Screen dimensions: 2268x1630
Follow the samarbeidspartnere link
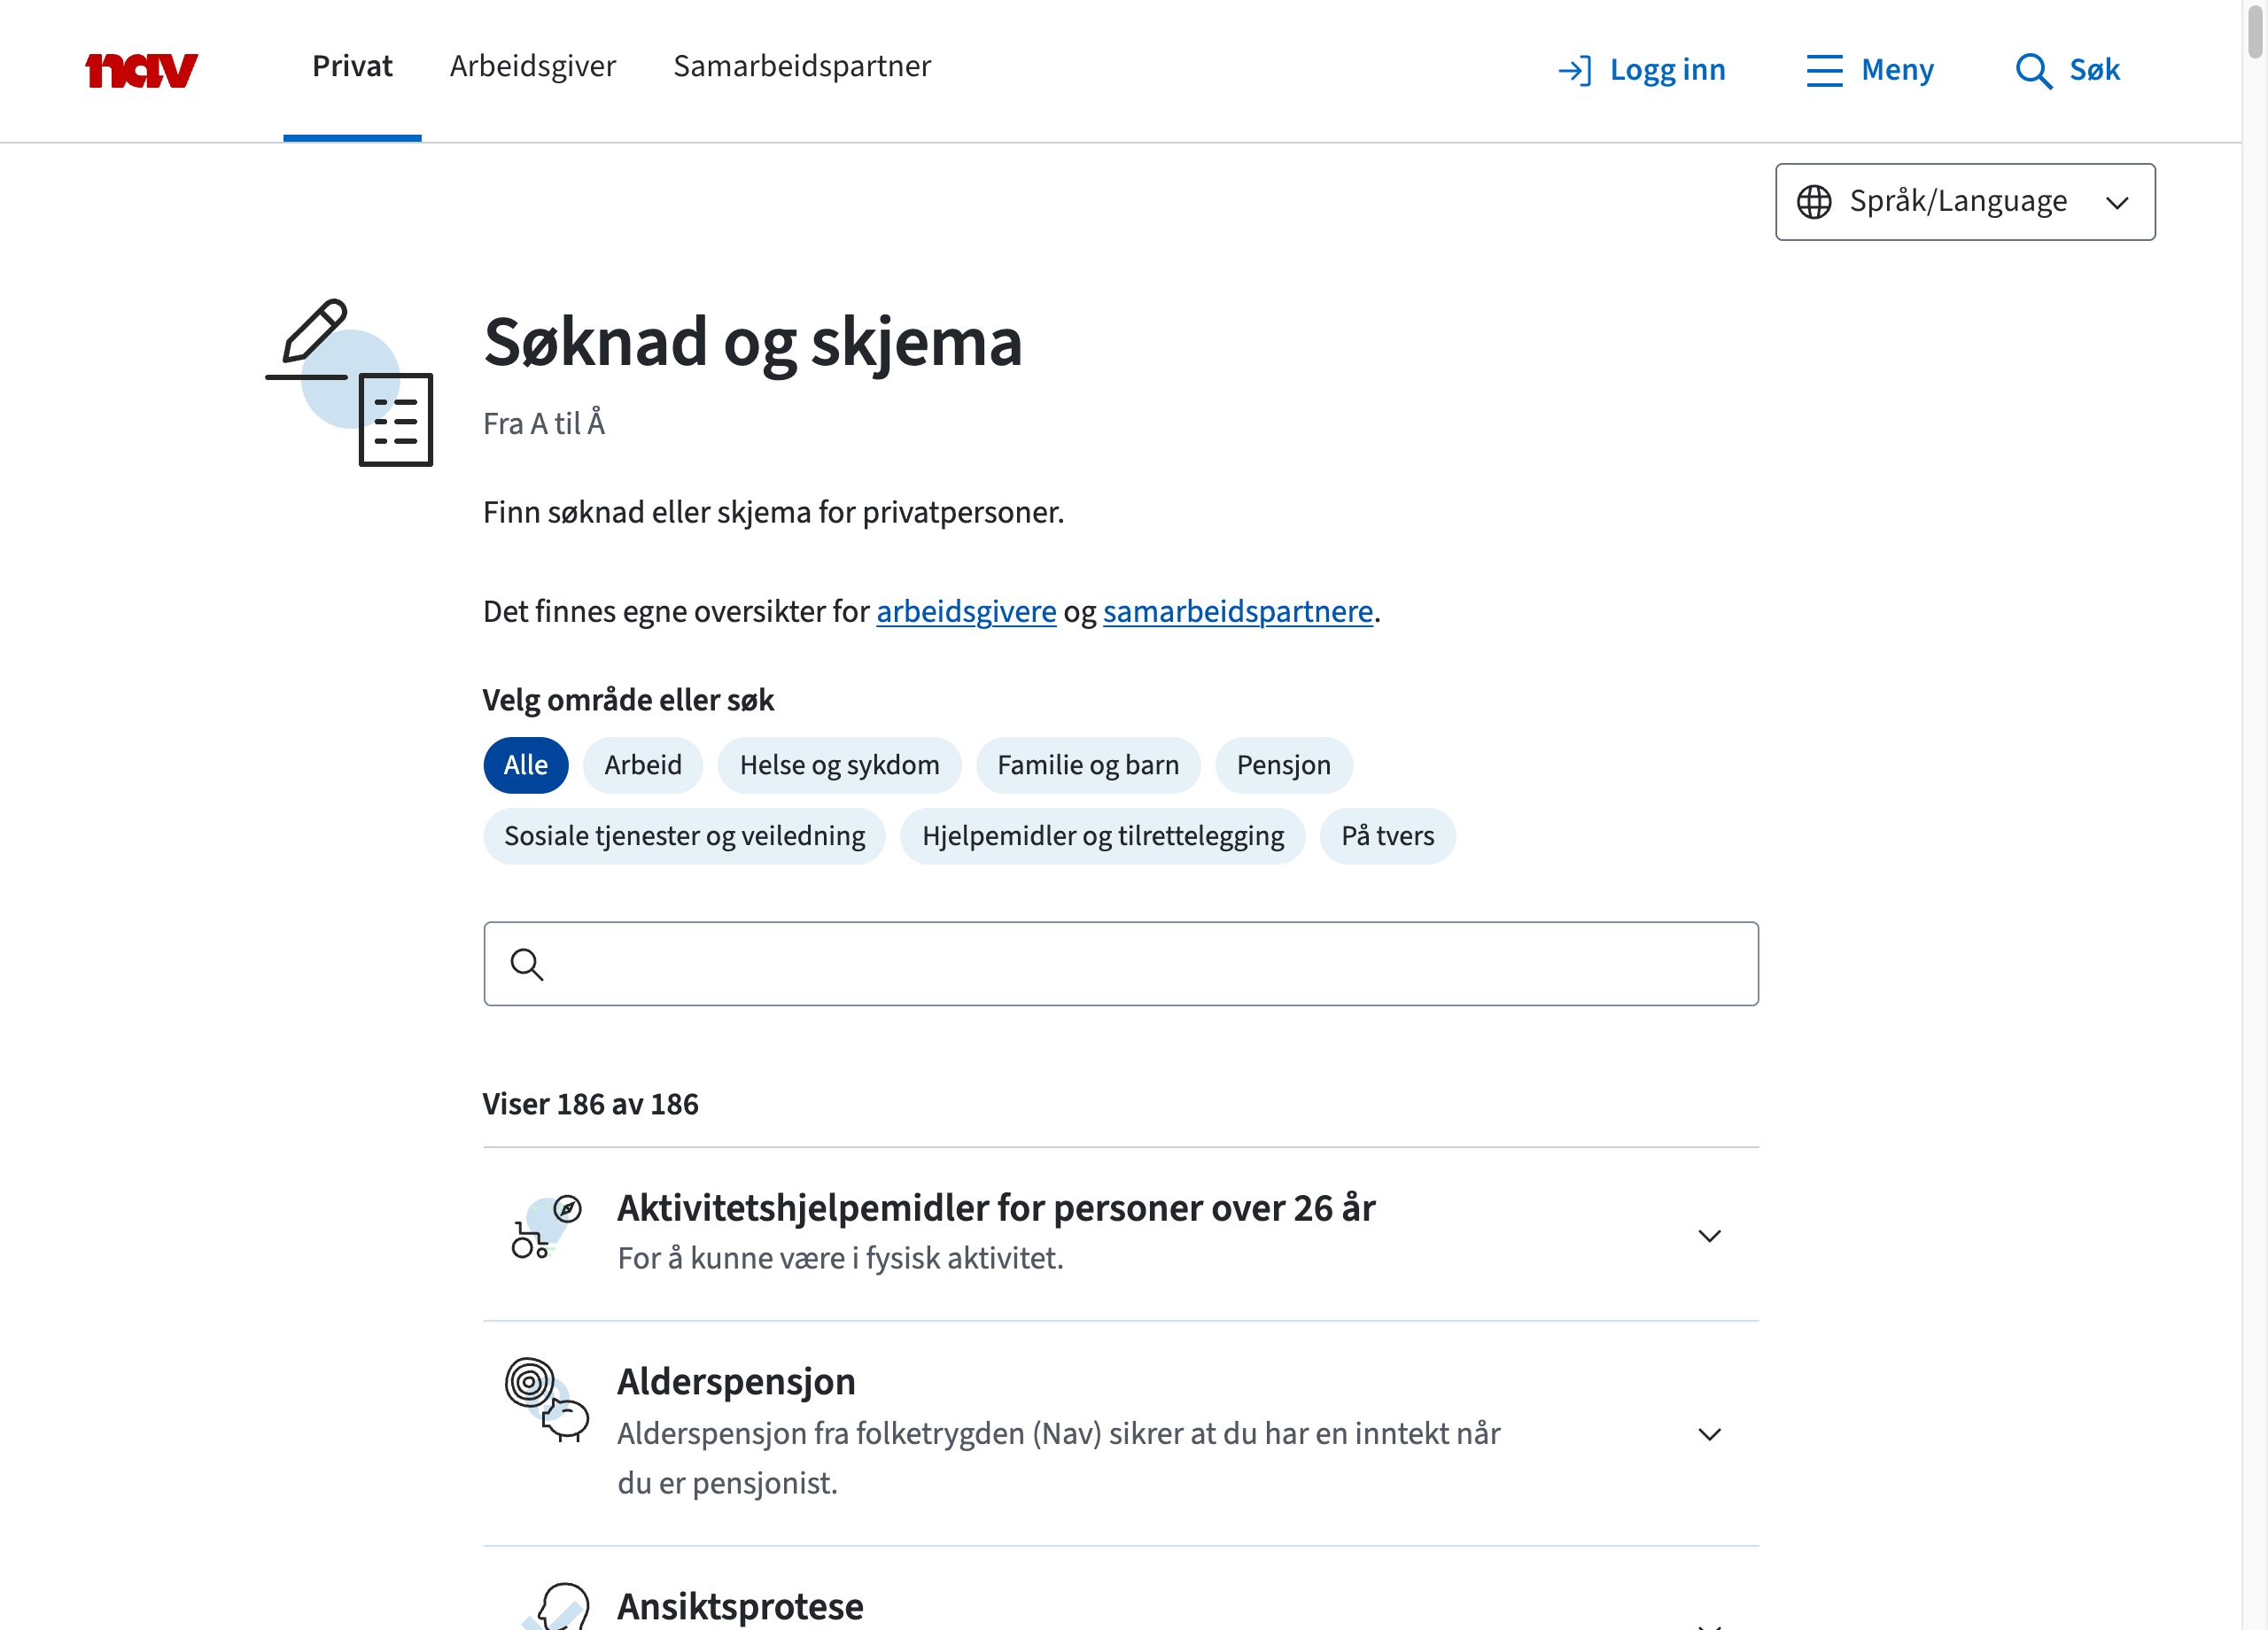tap(1237, 611)
